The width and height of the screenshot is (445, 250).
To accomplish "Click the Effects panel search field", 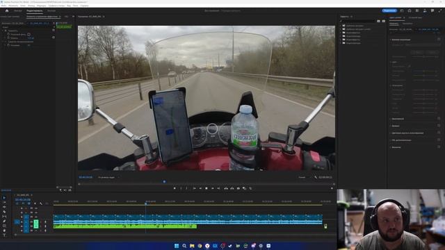I will [358, 21].
